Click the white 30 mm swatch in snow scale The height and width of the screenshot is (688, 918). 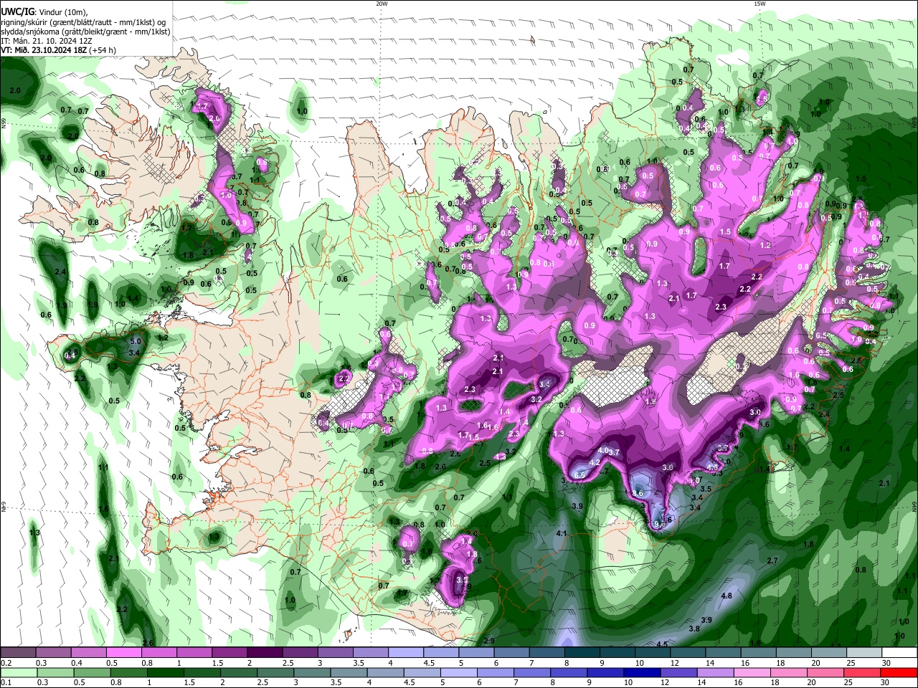pyautogui.click(x=900, y=652)
